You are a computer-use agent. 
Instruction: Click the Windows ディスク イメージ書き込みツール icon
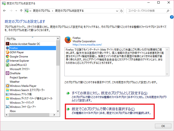click(x=7, y=98)
